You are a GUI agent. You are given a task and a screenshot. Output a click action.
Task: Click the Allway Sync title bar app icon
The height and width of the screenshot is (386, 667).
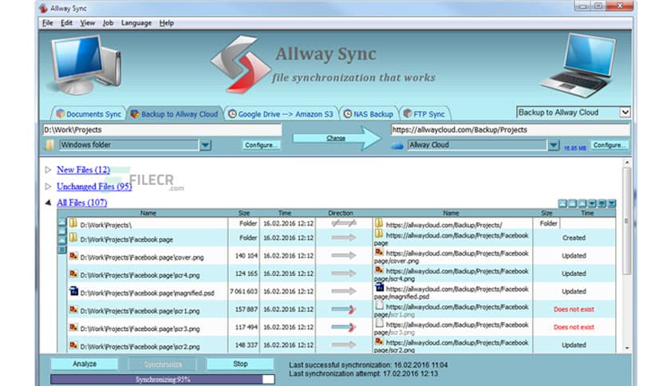click(x=43, y=8)
